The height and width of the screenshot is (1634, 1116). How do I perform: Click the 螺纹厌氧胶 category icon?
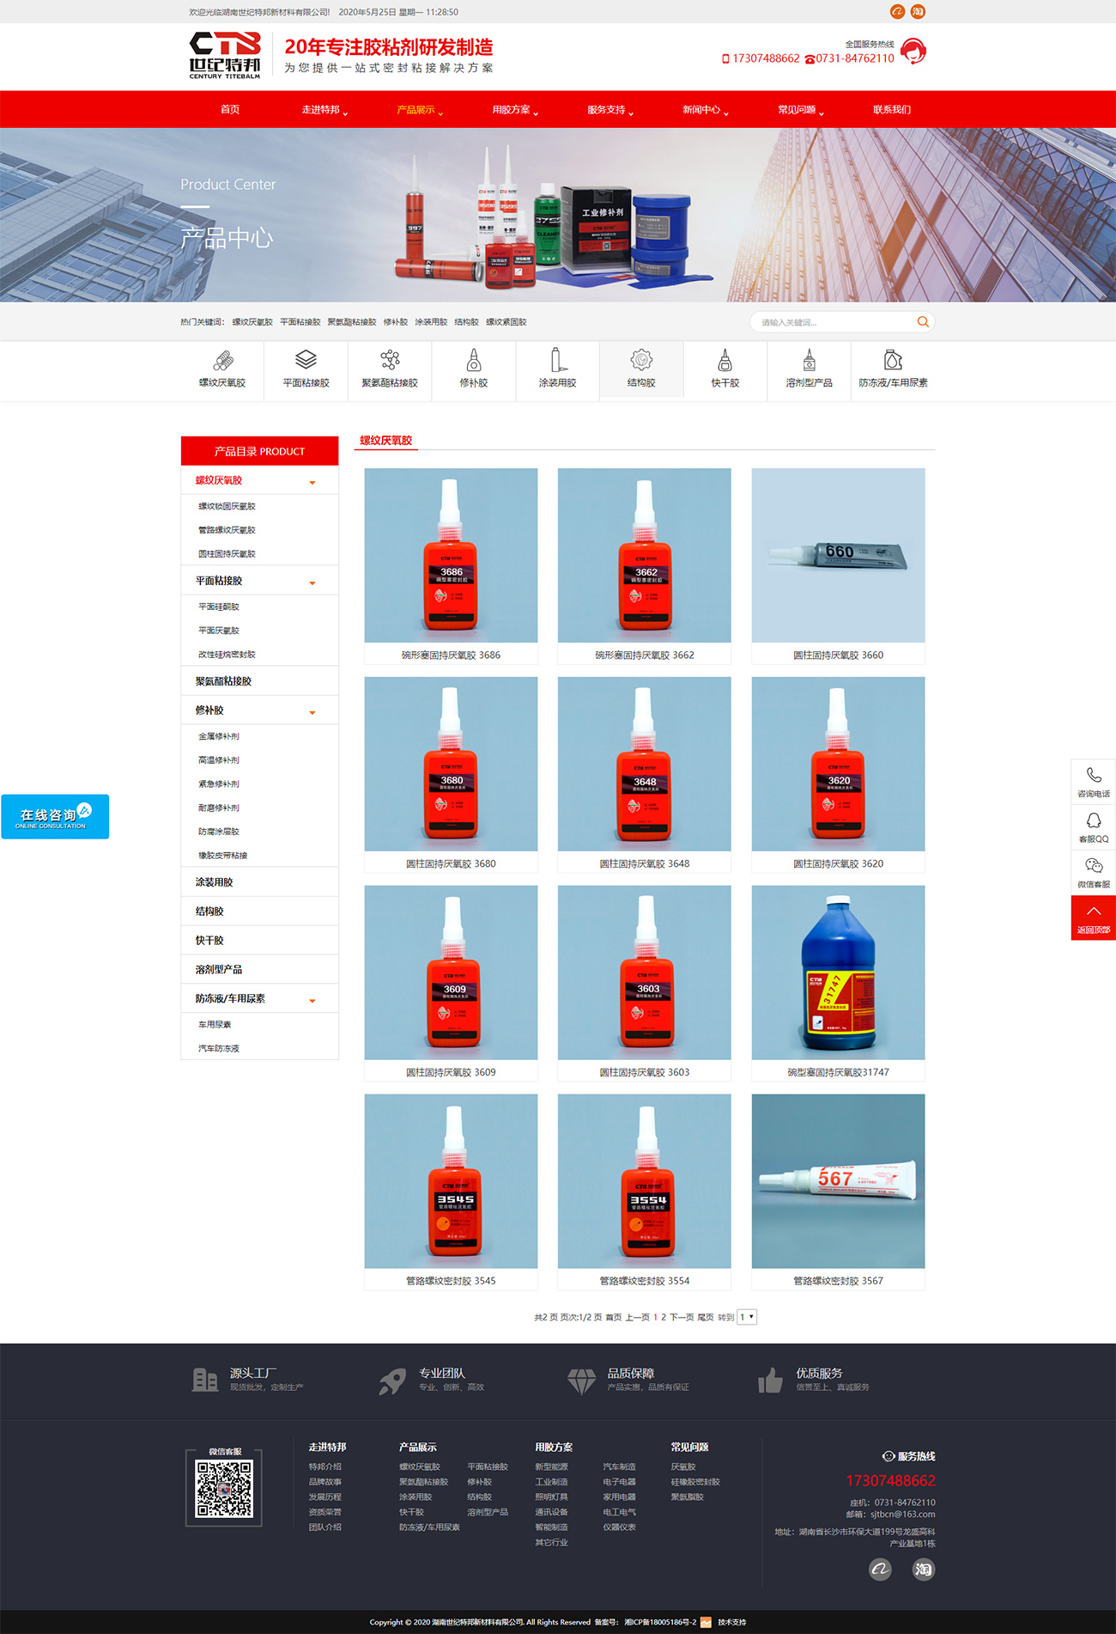(222, 361)
